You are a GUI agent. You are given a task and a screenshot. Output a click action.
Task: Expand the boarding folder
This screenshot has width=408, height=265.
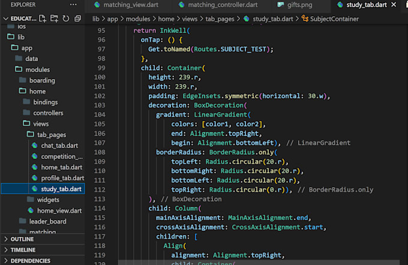[x=43, y=80]
